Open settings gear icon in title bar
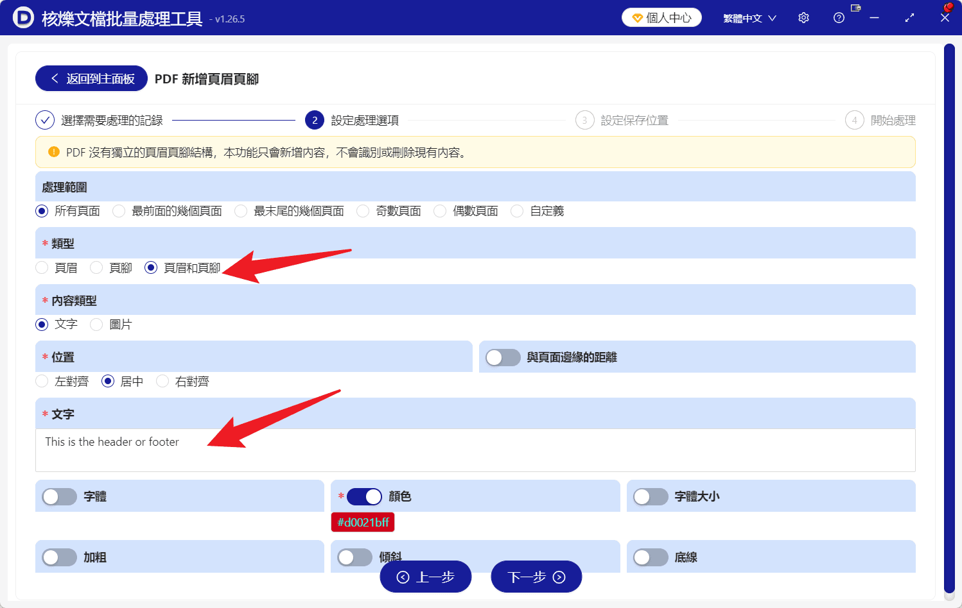 pyautogui.click(x=803, y=18)
